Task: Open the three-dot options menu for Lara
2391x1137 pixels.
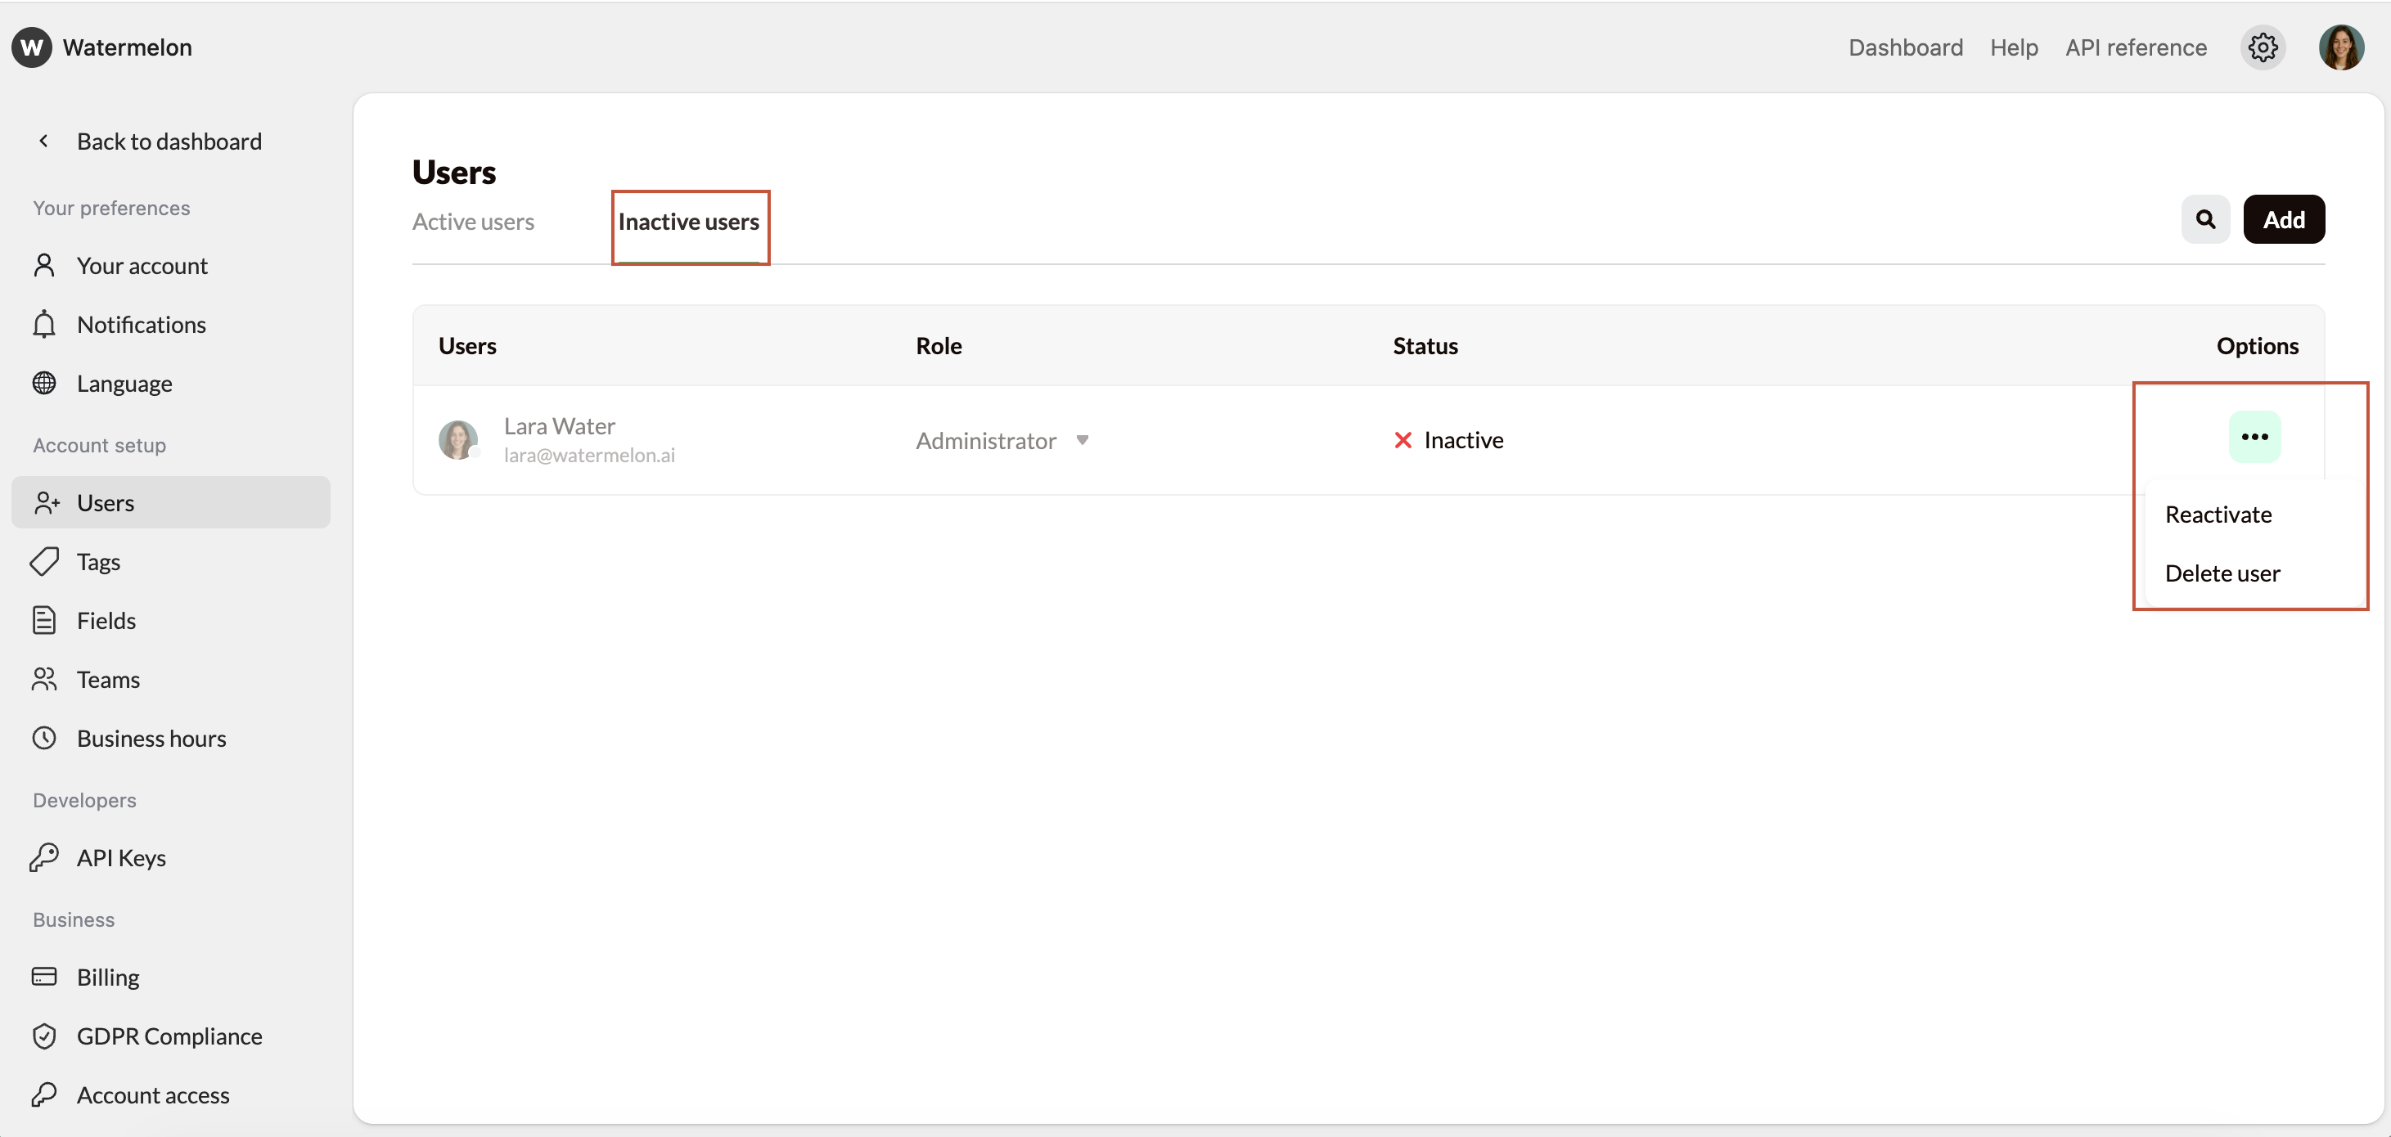Action: [x=2254, y=436]
